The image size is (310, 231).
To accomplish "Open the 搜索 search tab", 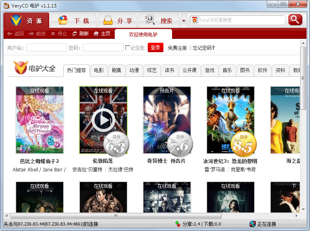I will click(159, 21).
